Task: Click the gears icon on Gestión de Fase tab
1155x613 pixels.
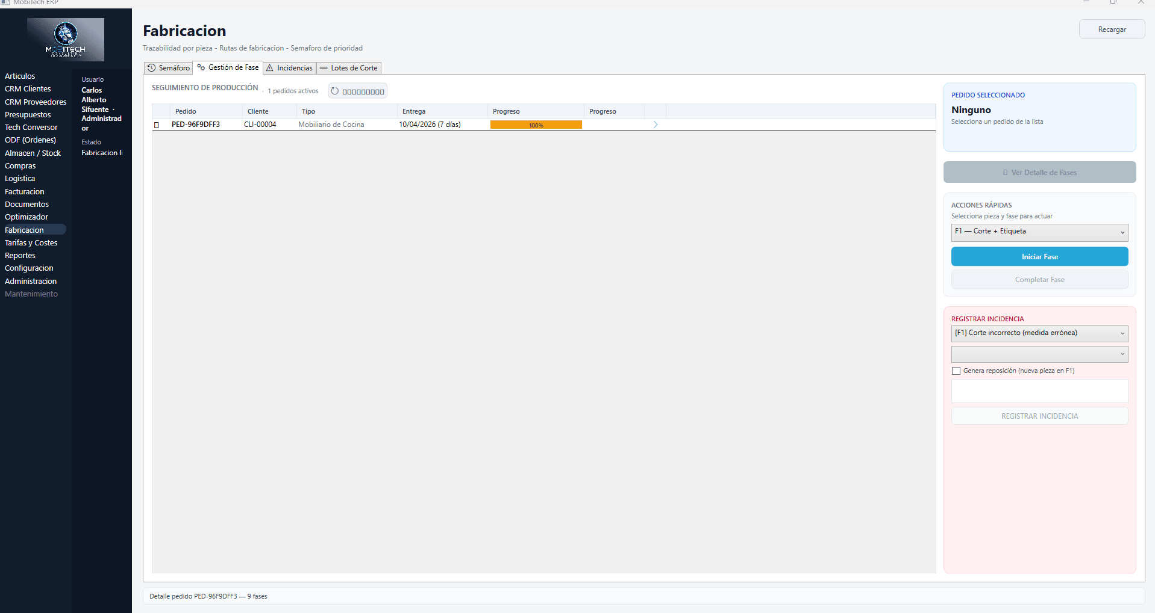Action: tap(201, 67)
